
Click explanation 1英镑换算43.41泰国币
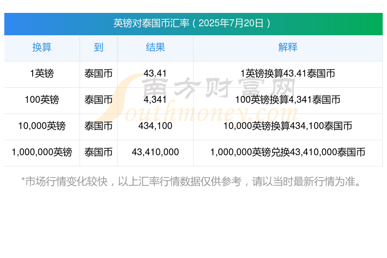point(288,74)
